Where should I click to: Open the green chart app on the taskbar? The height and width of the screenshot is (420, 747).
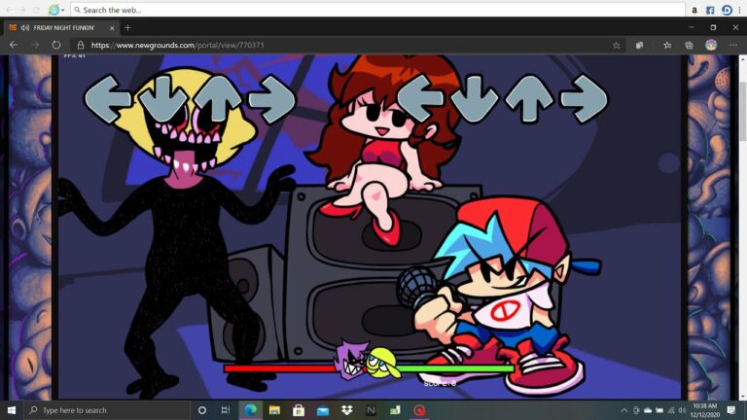point(395,410)
